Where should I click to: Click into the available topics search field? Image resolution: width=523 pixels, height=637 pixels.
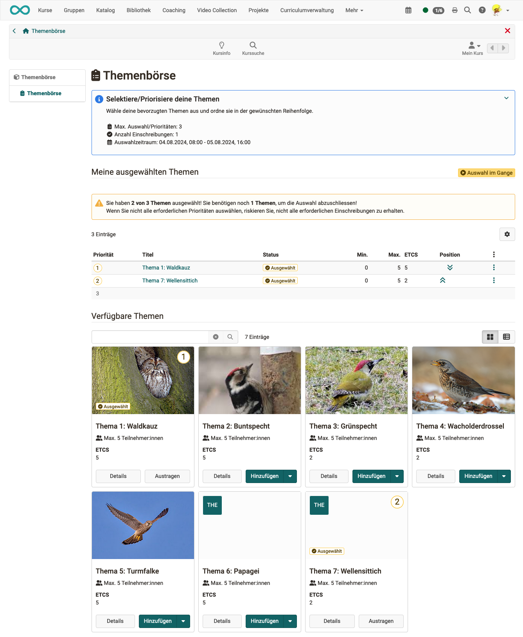click(x=150, y=337)
